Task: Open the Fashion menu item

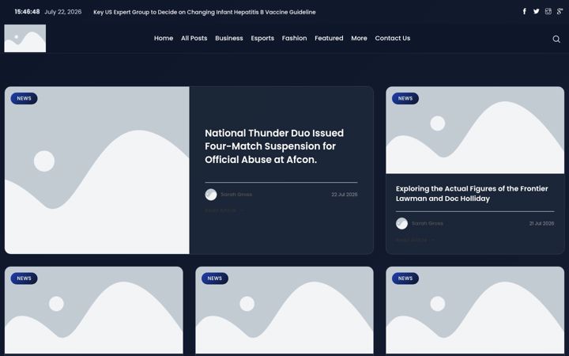Action: (x=294, y=38)
